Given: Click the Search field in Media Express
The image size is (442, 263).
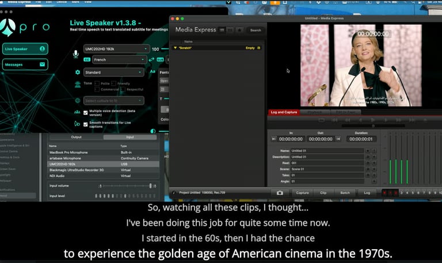Looking at the screenshot, I should (x=256, y=30).
